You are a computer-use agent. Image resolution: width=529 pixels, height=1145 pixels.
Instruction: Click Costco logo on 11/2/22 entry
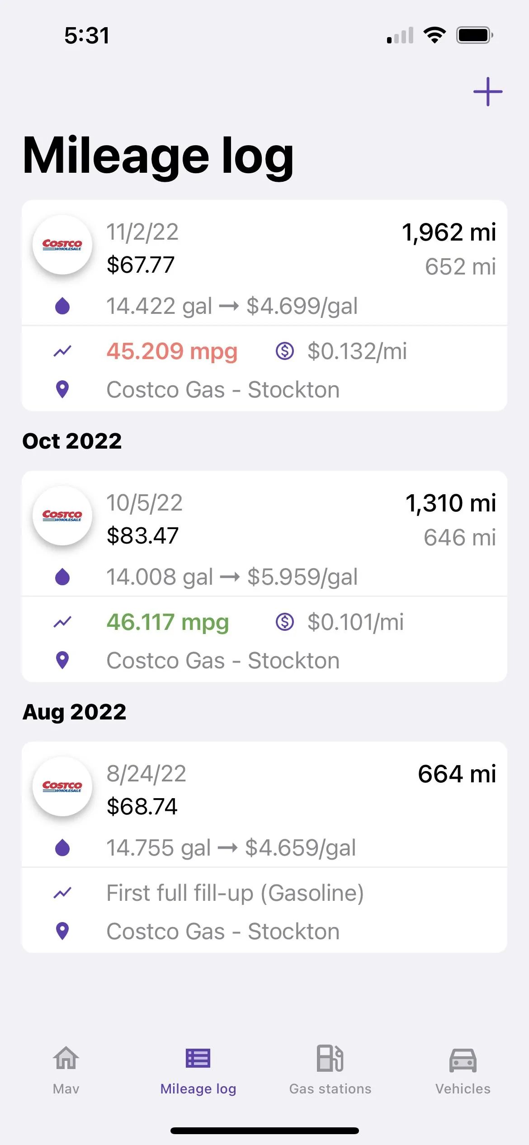(62, 245)
